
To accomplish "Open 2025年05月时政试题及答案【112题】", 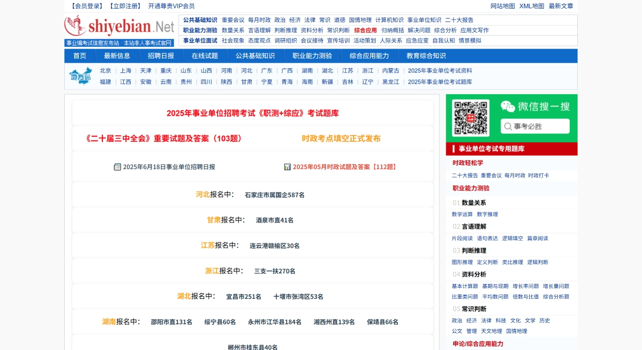I will 346,167.
